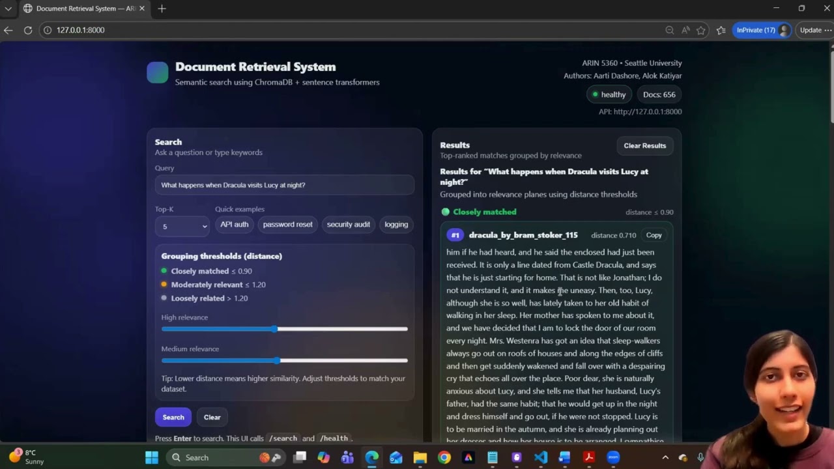Screen dimensions: 834x469
Task: Click the Clear button beside Search
Action: pos(212,417)
